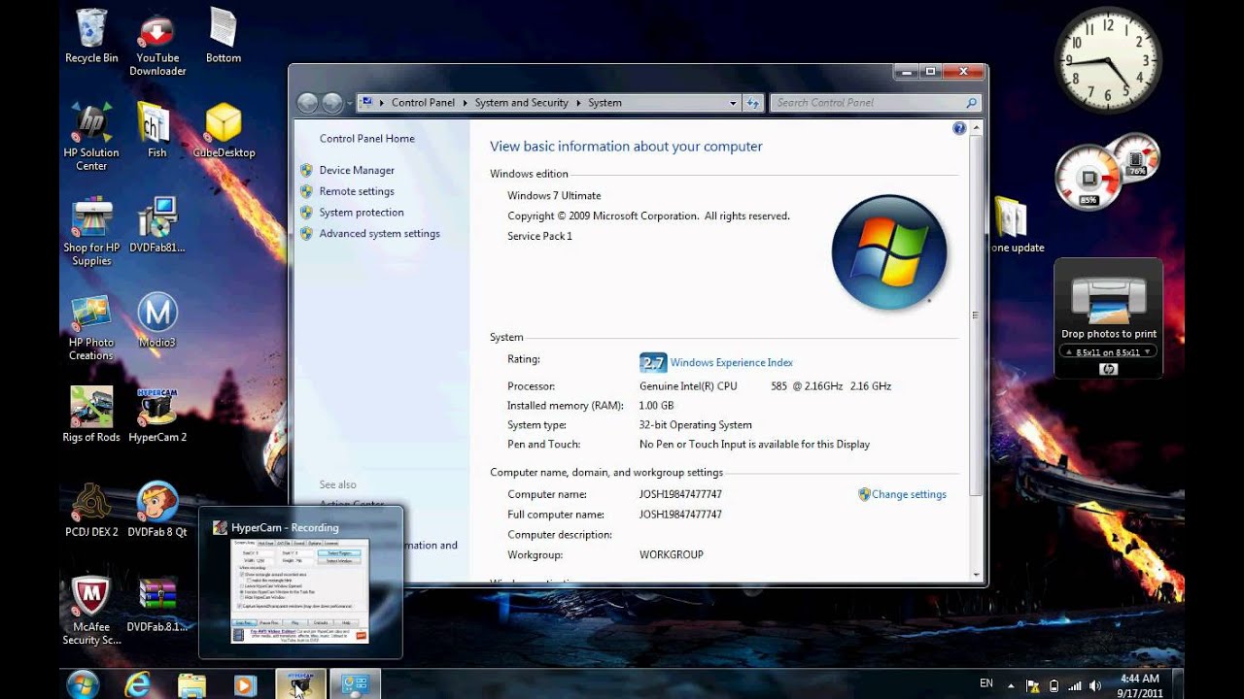Open Action Center flag tray icon

point(1033,685)
